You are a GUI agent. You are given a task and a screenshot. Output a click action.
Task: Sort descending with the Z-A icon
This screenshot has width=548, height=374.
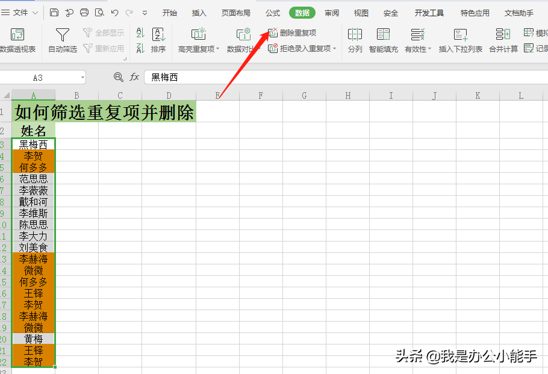(x=140, y=48)
